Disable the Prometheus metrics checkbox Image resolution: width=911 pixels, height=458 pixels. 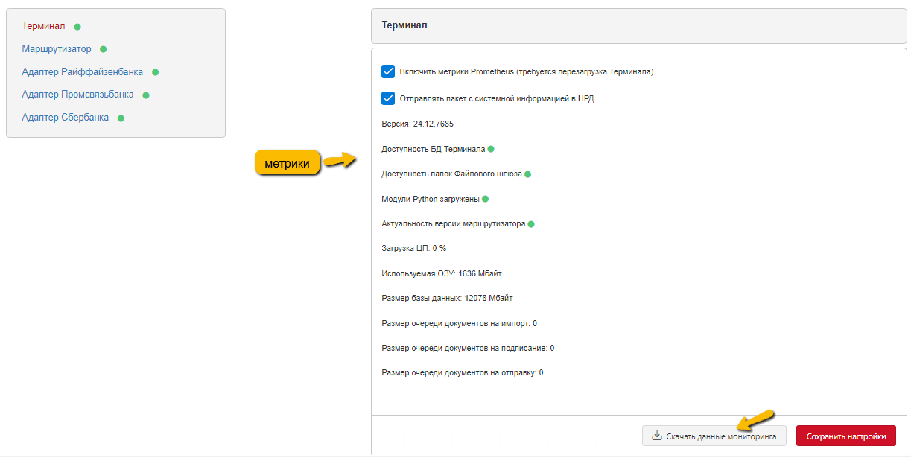(x=388, y=71)
